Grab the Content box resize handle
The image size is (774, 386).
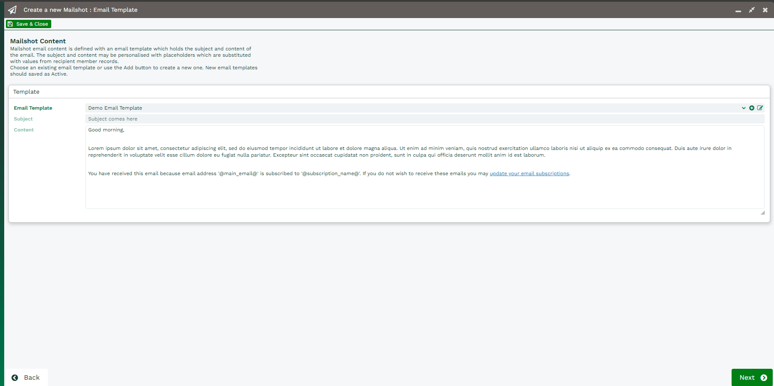point(763,213)
